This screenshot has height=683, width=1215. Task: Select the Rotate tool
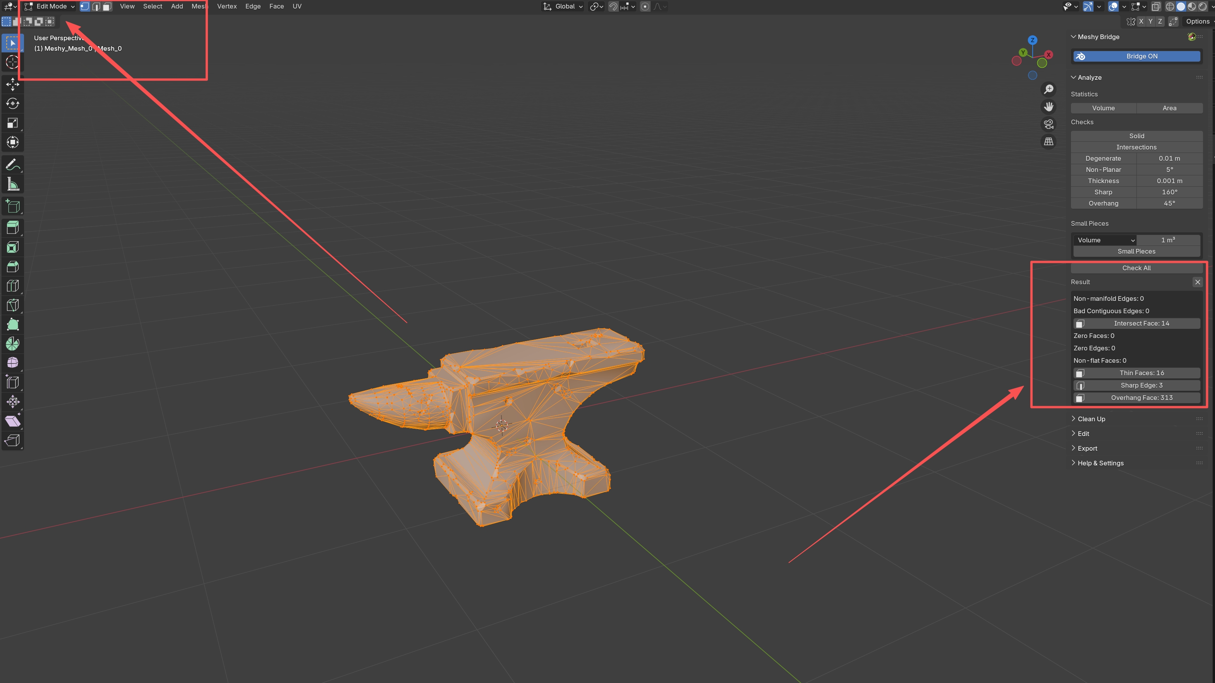(13, 103)
